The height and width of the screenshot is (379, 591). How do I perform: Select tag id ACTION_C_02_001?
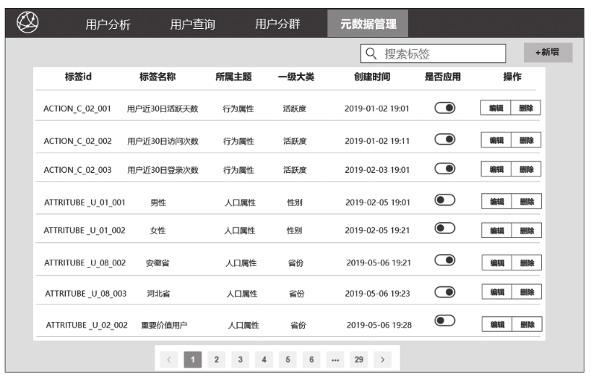click(77, 108)
